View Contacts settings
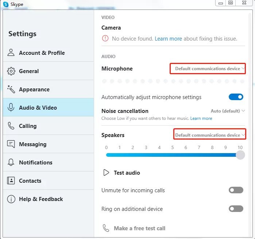Image resolution: width=255 pixels, height=239 pixels. click(x=48, y=181)
